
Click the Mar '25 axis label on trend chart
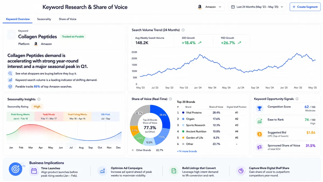[298, 88]
